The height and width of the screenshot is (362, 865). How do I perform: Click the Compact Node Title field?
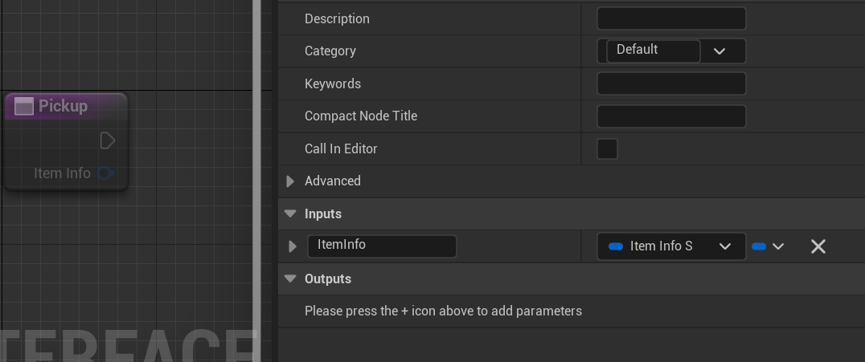click(x=671, y=116)
